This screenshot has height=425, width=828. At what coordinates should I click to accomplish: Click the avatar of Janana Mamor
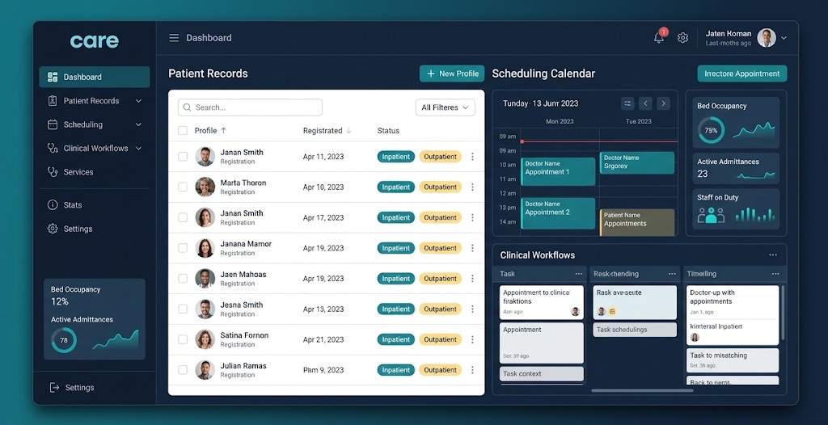click(x=205, y=248)
